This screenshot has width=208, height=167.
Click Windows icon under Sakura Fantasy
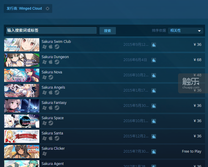point(45,108)
